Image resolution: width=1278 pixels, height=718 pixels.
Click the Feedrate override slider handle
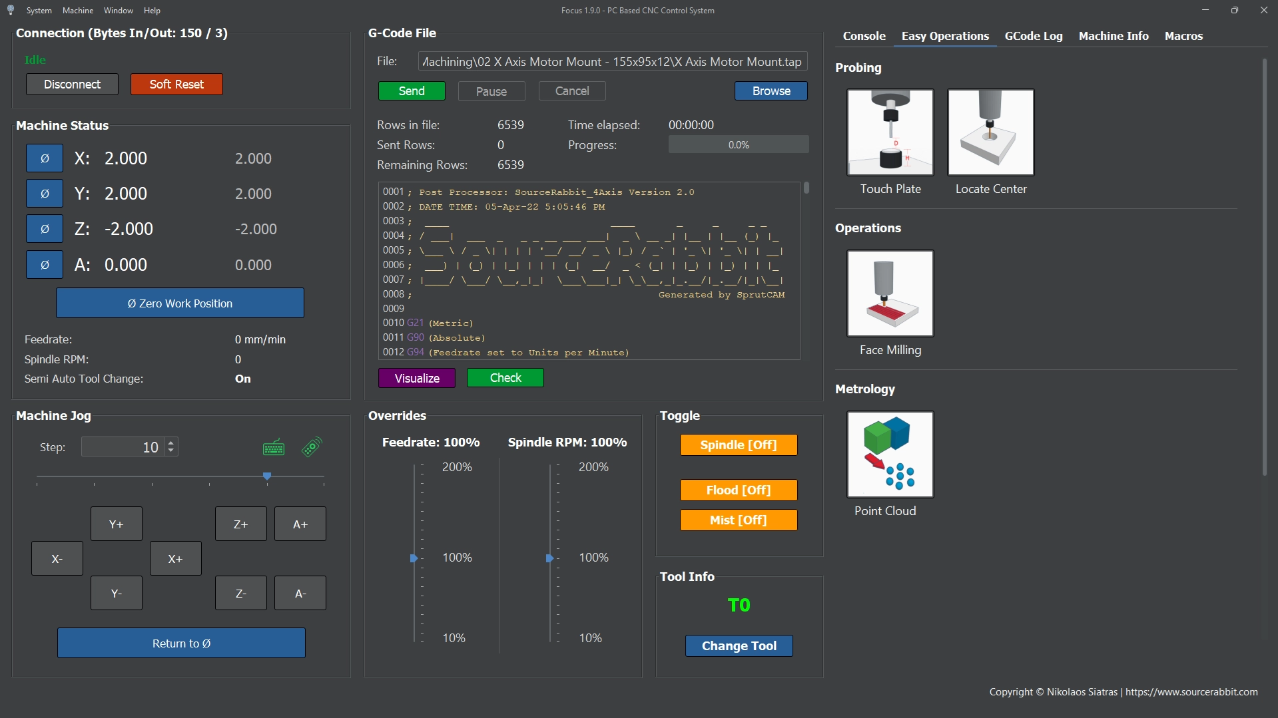click(414, 558)
